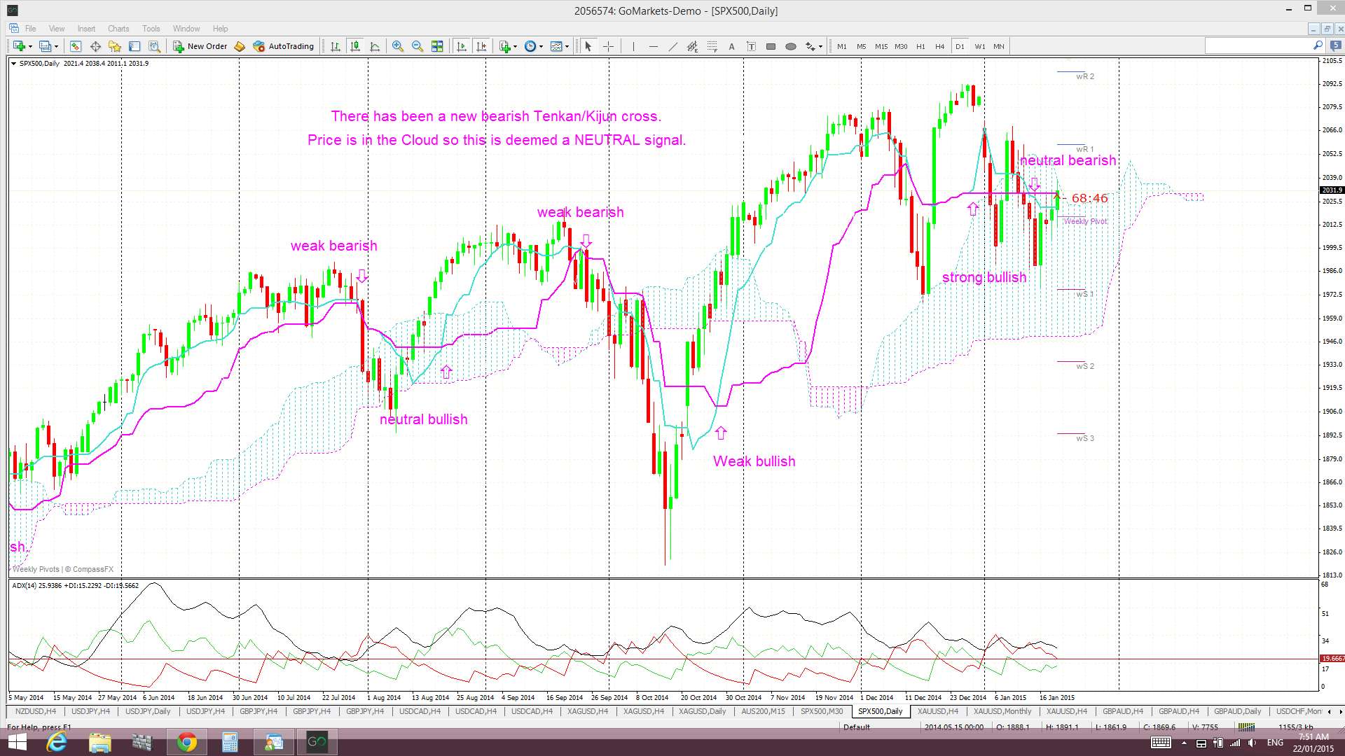Open the Templates dropdown arrow
The width and height of the screenshot is (1345, 756).
point(566,46)
